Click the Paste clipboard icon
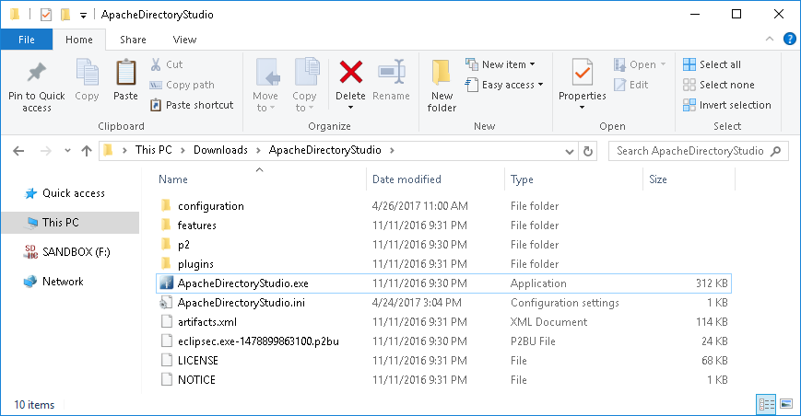801x416 pixels. (x=125, y=72)
